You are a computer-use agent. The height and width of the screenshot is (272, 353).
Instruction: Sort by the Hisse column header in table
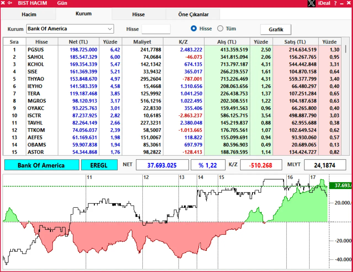pyautogui.click(x=42, y=42)
